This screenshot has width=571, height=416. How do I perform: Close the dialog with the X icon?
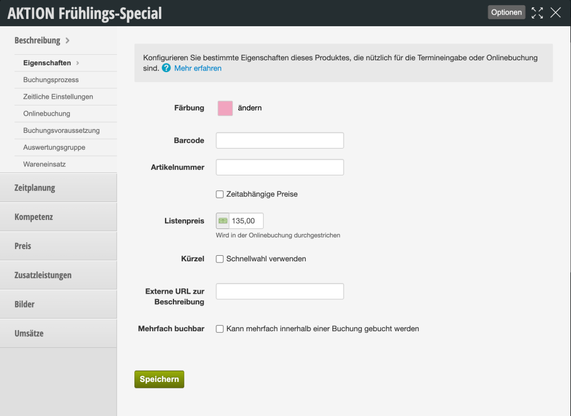pyautogui.click(x=555, y=13)
